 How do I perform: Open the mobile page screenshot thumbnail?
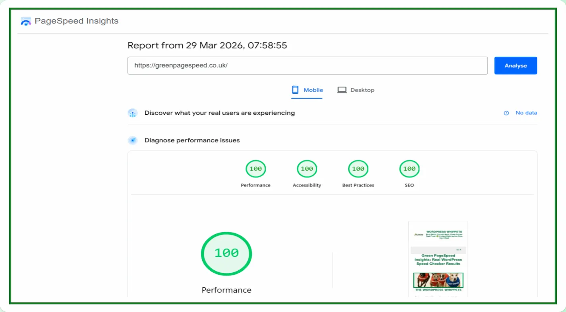point(438,259)
